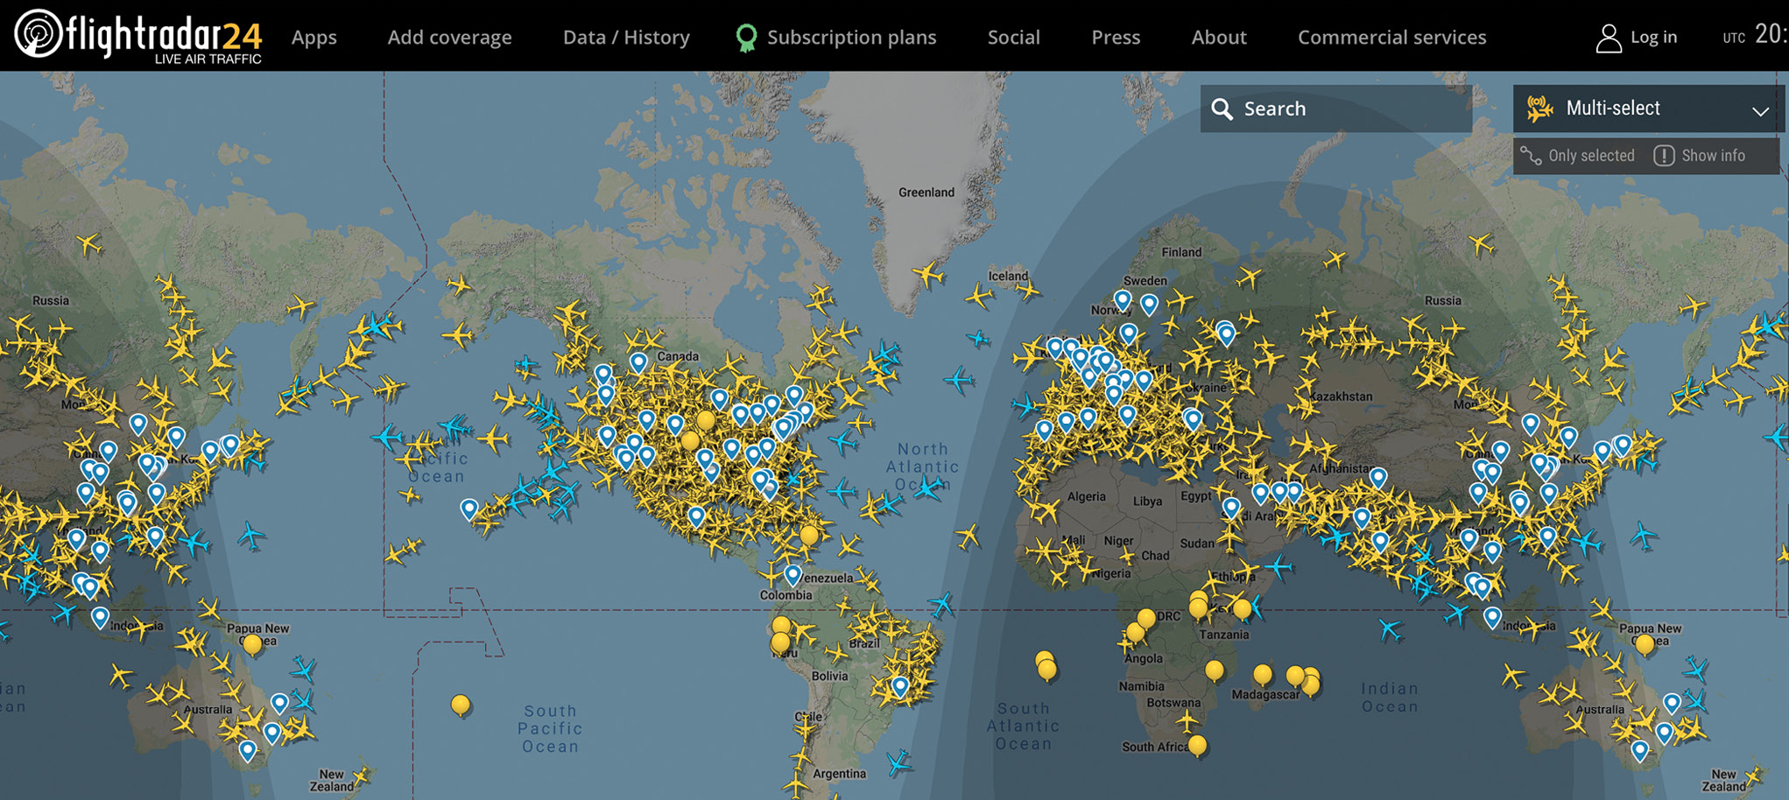The width and height of the screenshot is (1789, 800).
Task: Click the Flightradar24 radar logo
Action: [x=38, y=34]
